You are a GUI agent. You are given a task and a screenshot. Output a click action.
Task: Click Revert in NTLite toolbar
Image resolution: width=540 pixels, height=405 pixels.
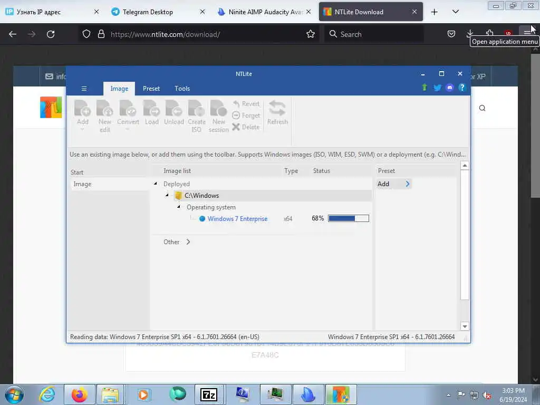click(x=246, y=104)
